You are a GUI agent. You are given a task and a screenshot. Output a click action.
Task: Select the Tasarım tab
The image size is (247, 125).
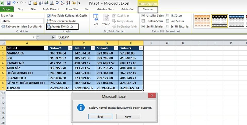pos(148,10)
